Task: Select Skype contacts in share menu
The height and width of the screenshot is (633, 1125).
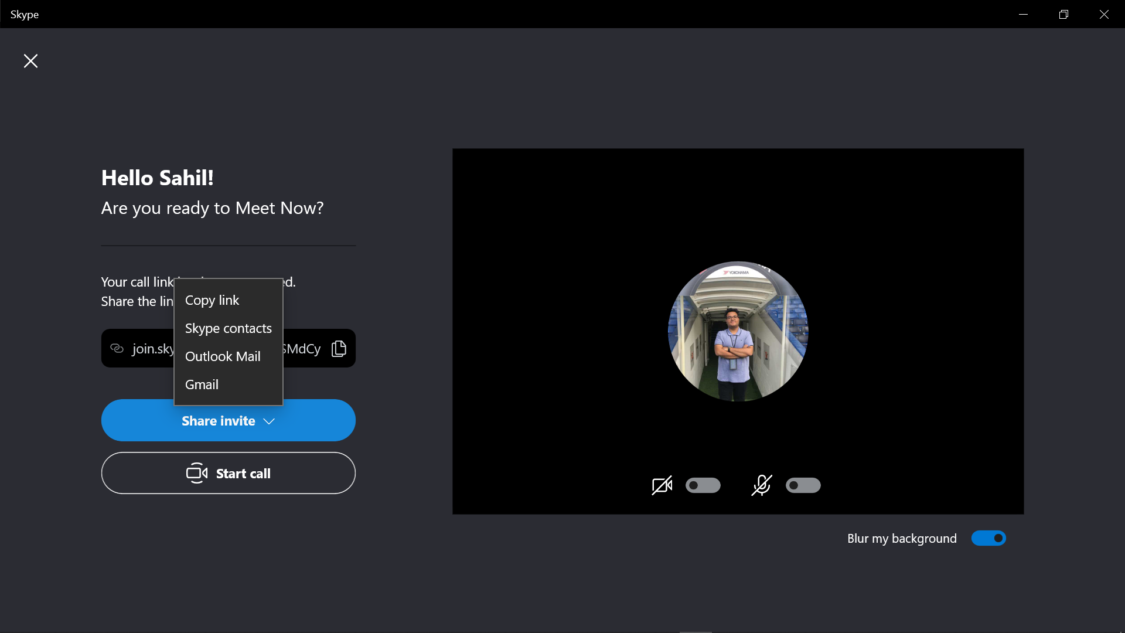Action: pyautogui.click(x=229, y=328)
